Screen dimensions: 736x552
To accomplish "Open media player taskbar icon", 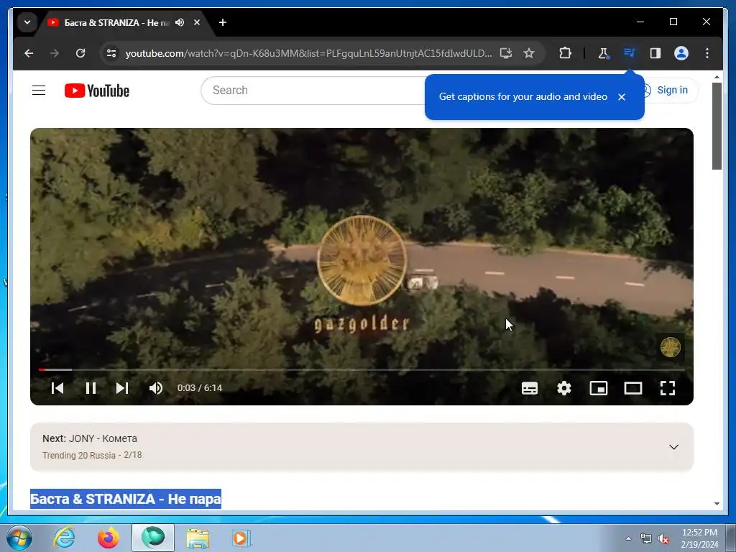I will (241, 538).
